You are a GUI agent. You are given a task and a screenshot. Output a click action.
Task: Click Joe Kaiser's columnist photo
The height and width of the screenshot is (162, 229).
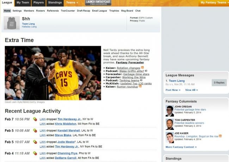pyautogui.click(x=170, y=138)
